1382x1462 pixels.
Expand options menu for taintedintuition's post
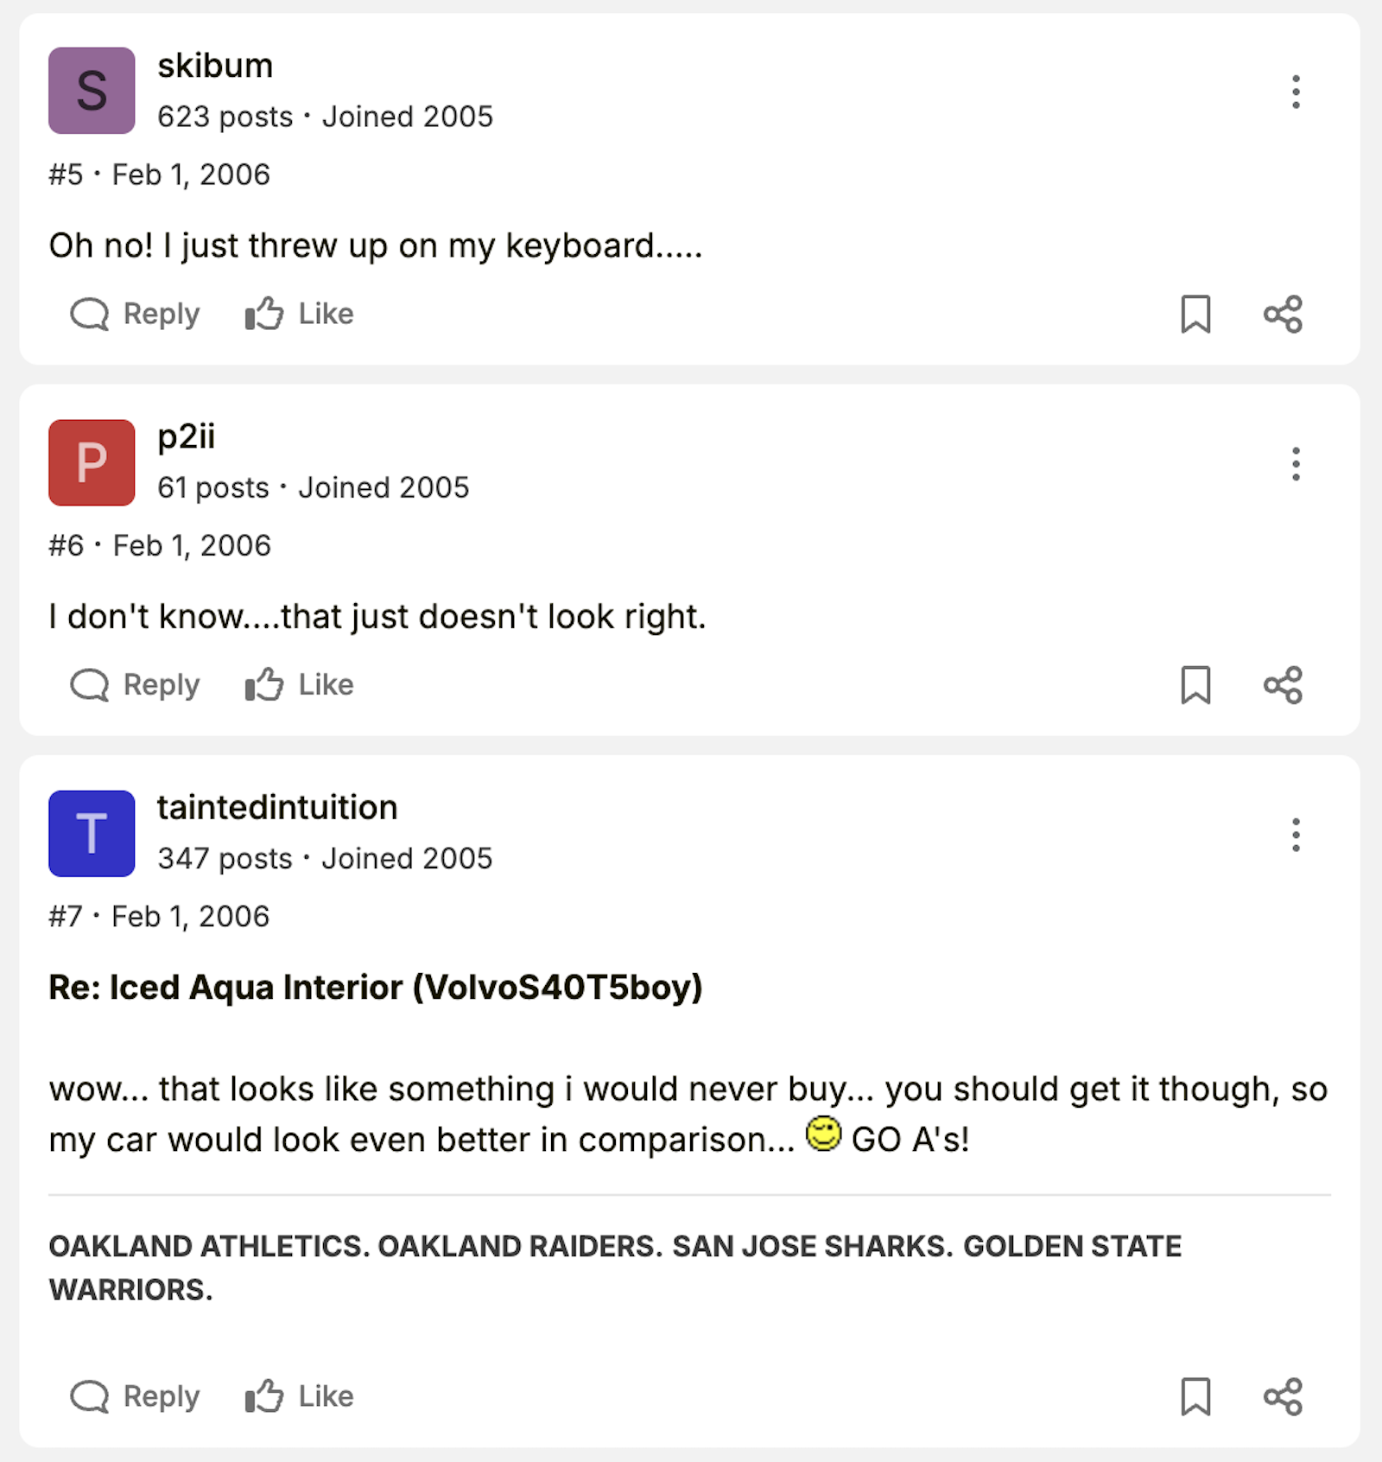(1296, 835)
